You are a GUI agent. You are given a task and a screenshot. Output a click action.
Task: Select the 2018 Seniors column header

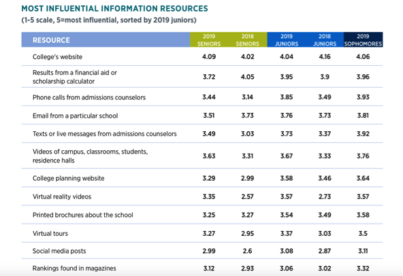click(x=248, y=40)
